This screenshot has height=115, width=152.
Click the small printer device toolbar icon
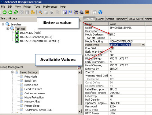point(52,12)
